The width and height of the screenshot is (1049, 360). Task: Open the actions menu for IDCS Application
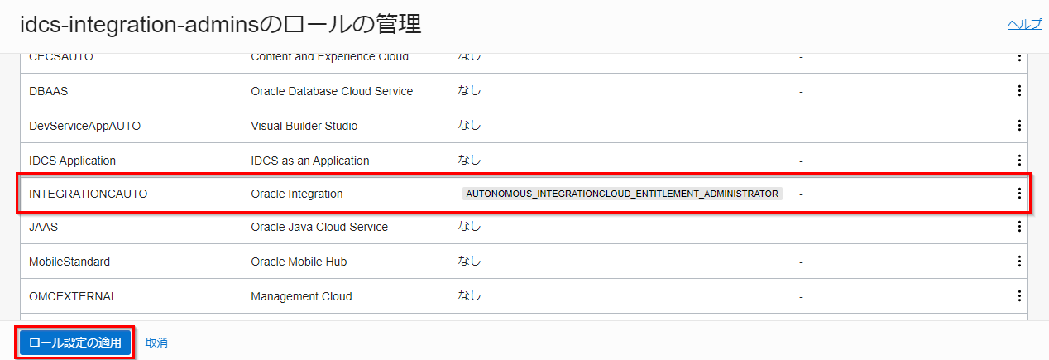(x=1019, y=160)
